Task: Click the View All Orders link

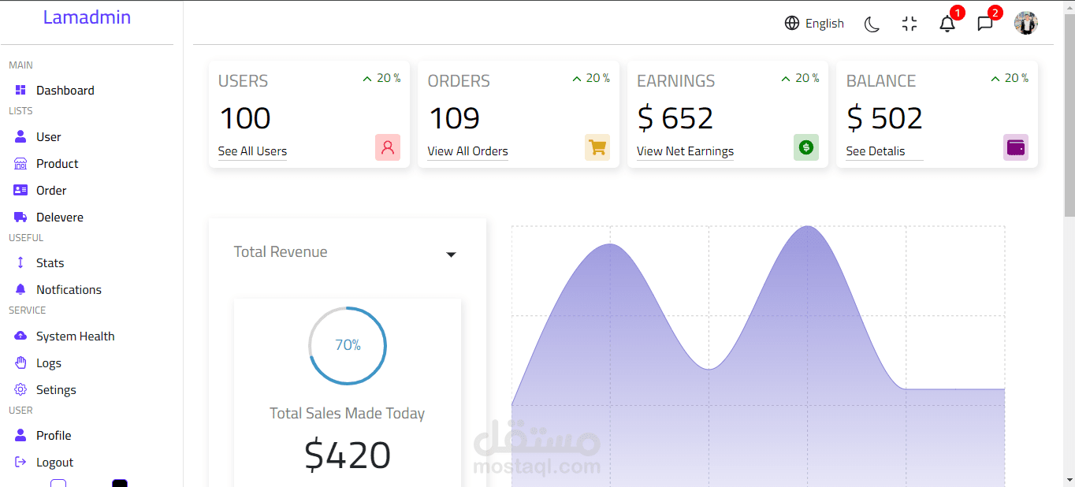Action: pyautogui.click(x=467, y=151)
